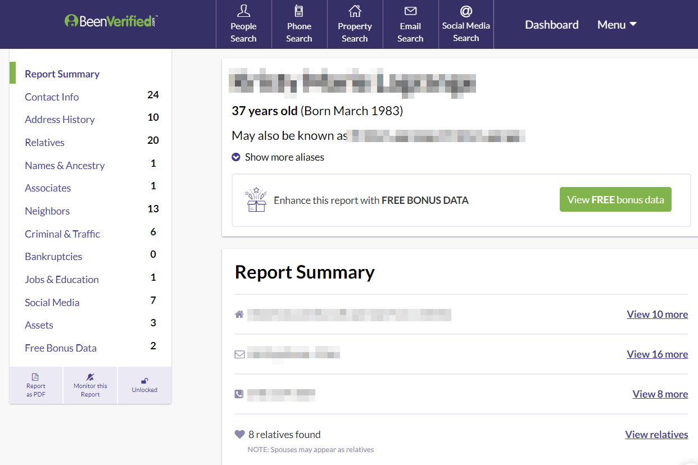
Task: Click the Unlocked padlock icon
Action: pyautogui.click(x=144, y=381)
